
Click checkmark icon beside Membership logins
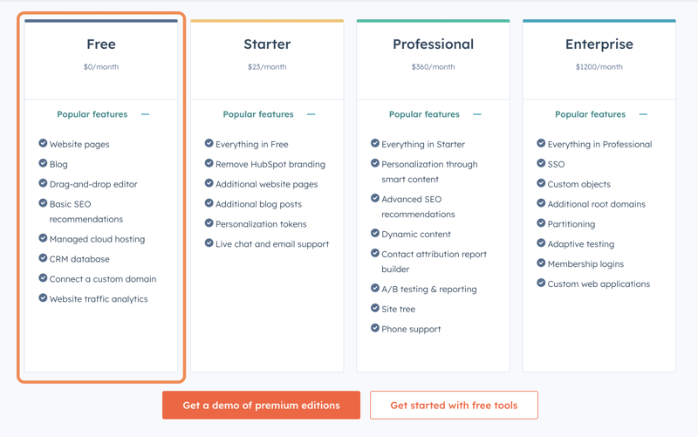point(541,263)
